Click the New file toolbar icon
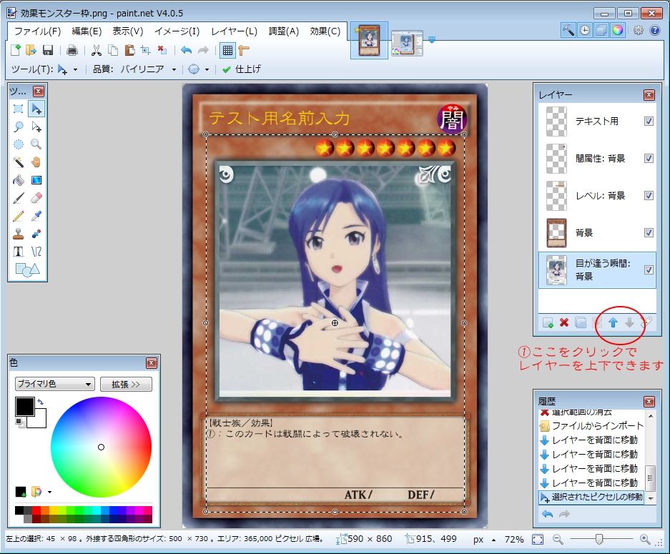 click(16, 51)
